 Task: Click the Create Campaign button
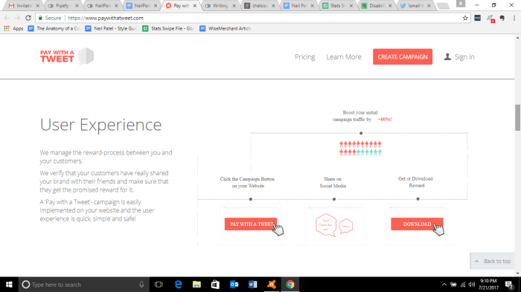pos(403,56)
